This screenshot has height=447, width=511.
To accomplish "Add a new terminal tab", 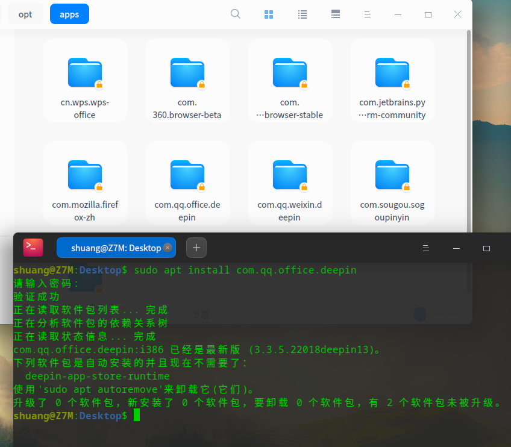I will (196, 248).
